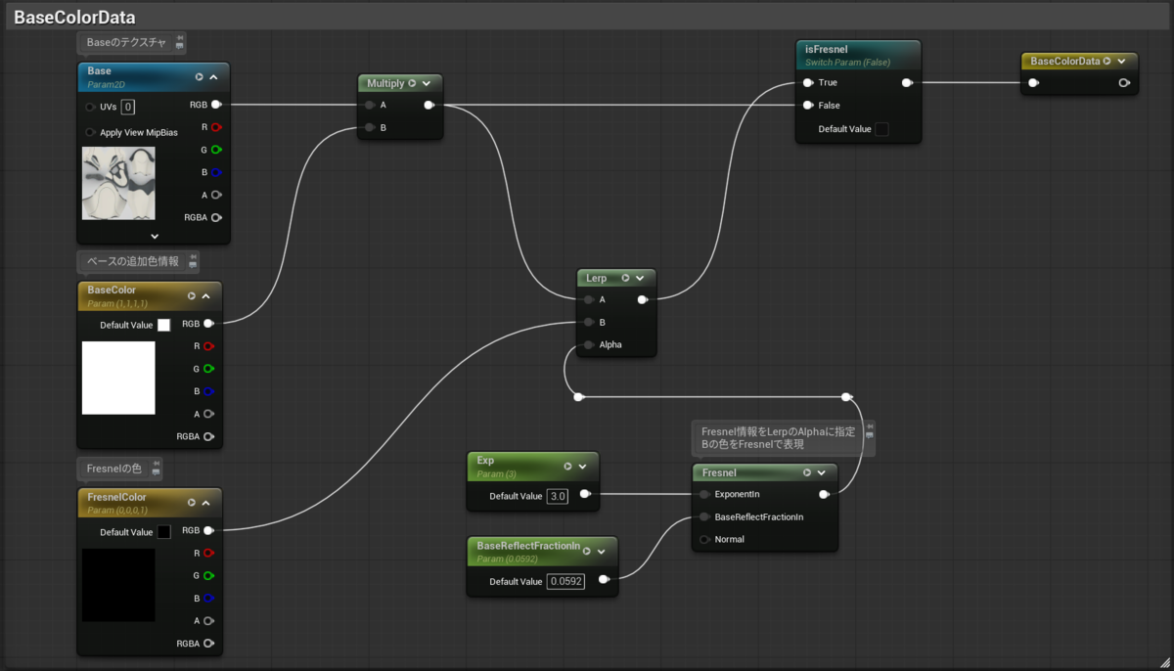Click the Exp Default Value 3.0 field
Viewport: 1174px width, 671px height.
(558, 496)
